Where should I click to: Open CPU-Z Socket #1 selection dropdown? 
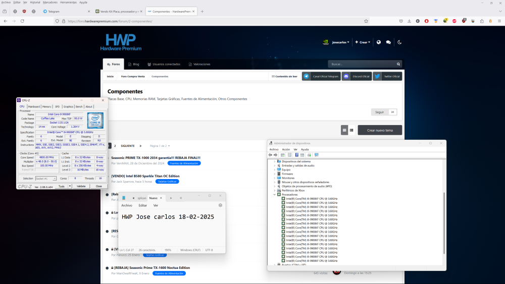(x=46, y=179)
